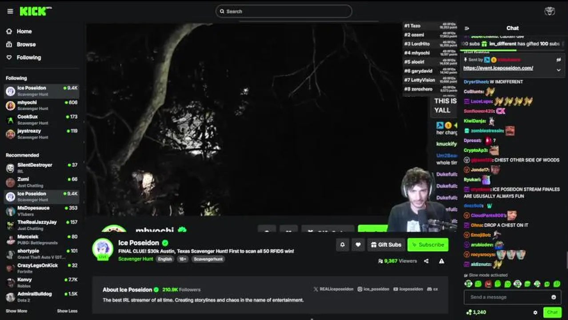The height and width of the screenshot is (320, 568).
Task: Open jaystreazy channel in Following list
Action: [x=41, y=134]
